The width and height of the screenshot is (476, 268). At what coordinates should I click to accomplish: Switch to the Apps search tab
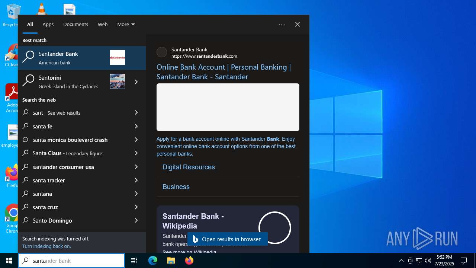[48, 24]
